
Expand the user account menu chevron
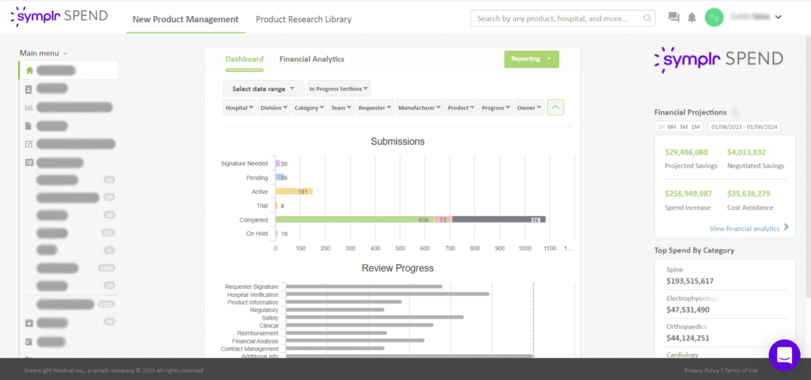pos(779,17)
